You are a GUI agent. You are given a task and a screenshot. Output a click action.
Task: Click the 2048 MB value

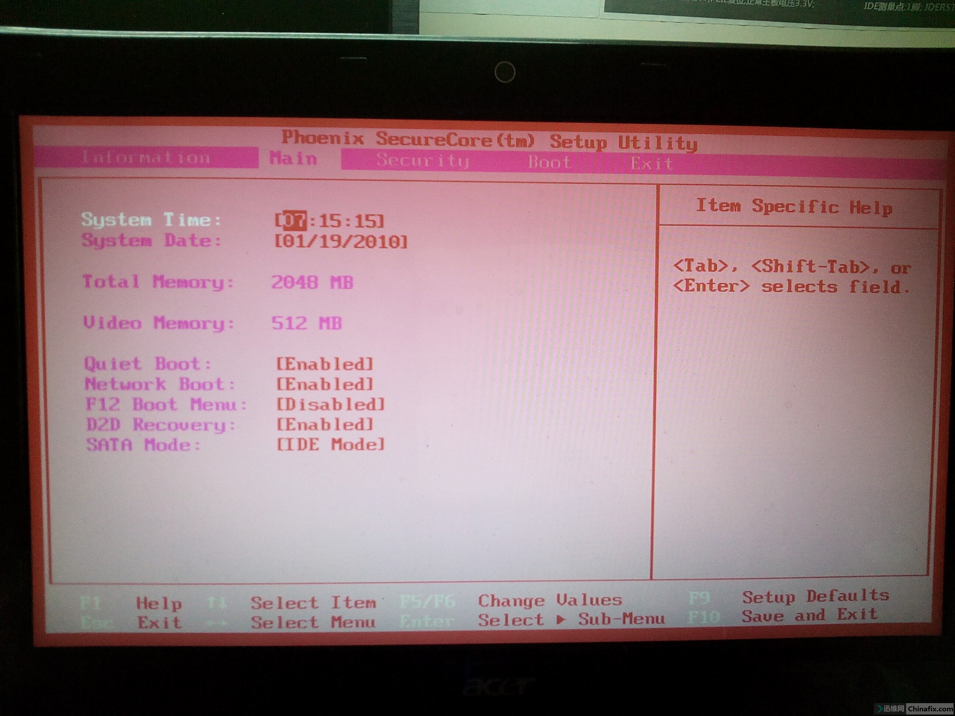pos(312,283)
